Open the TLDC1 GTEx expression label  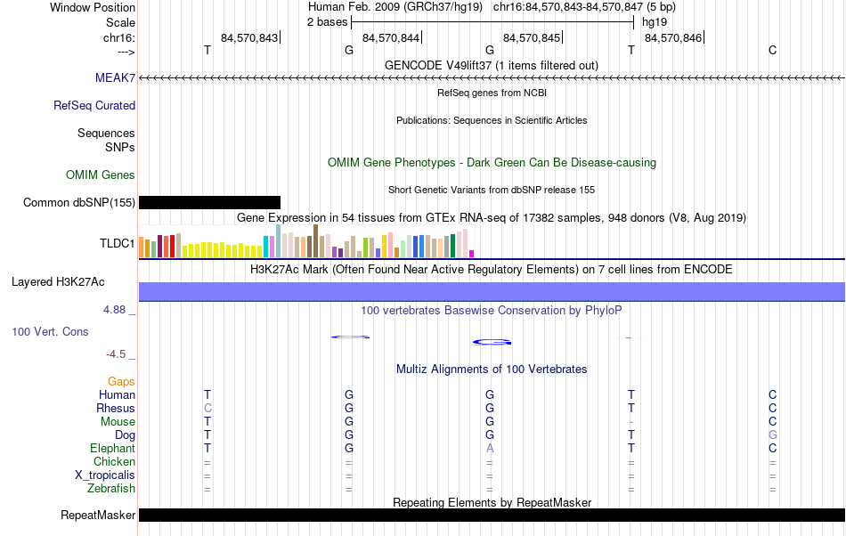click(117, 243)
